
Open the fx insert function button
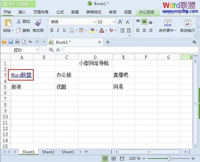[x=58, y=50]
